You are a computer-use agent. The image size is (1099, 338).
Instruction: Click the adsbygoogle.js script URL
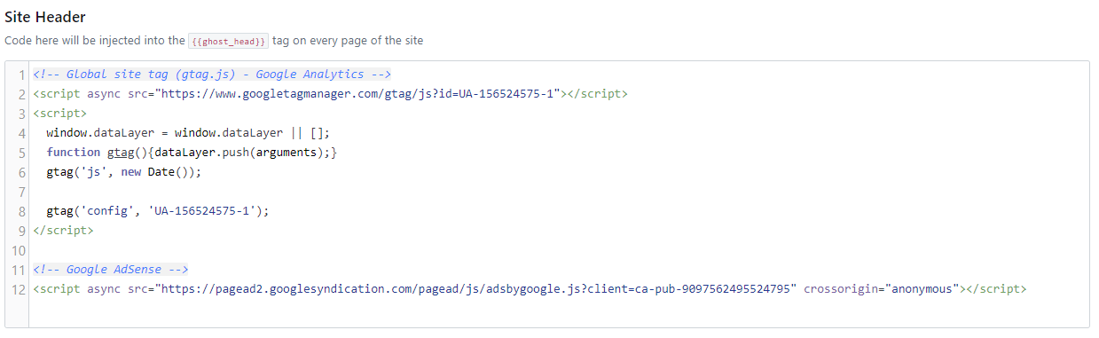pyautogui.click(x=477, y=289)
